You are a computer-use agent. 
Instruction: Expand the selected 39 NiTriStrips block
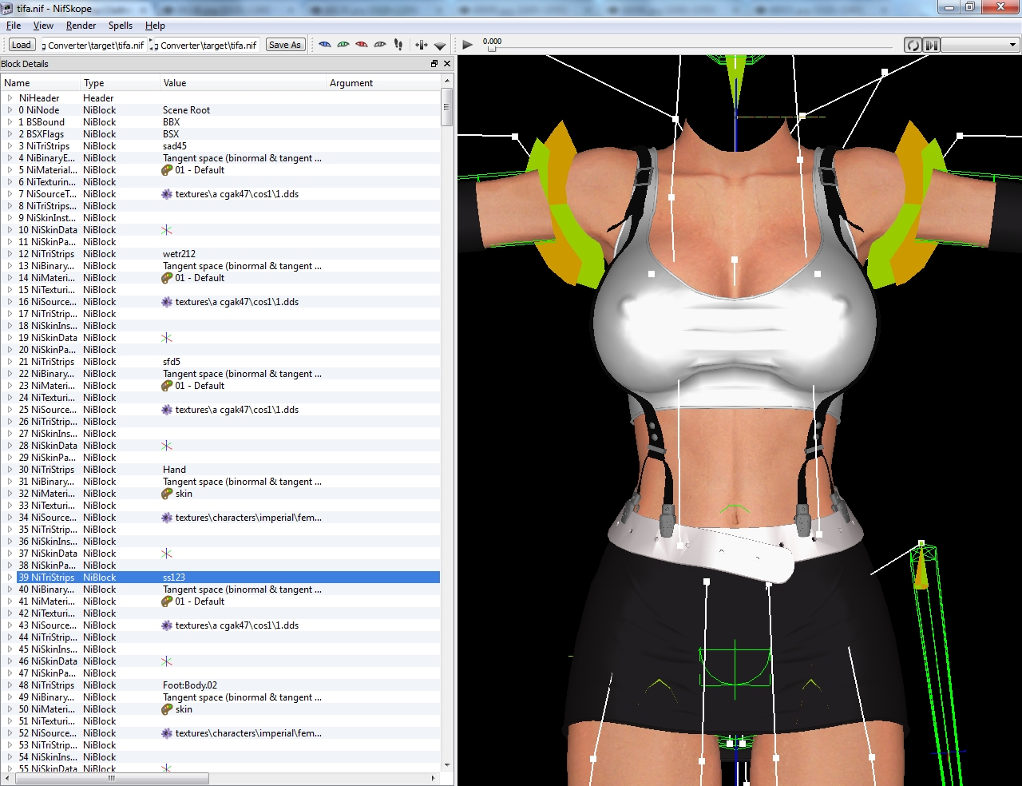point(10,578)
